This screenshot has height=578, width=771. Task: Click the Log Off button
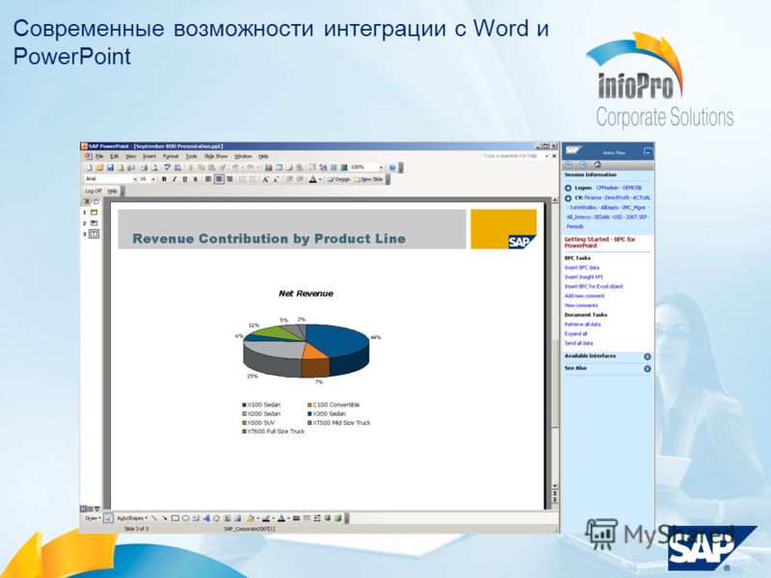click(93, 191)
